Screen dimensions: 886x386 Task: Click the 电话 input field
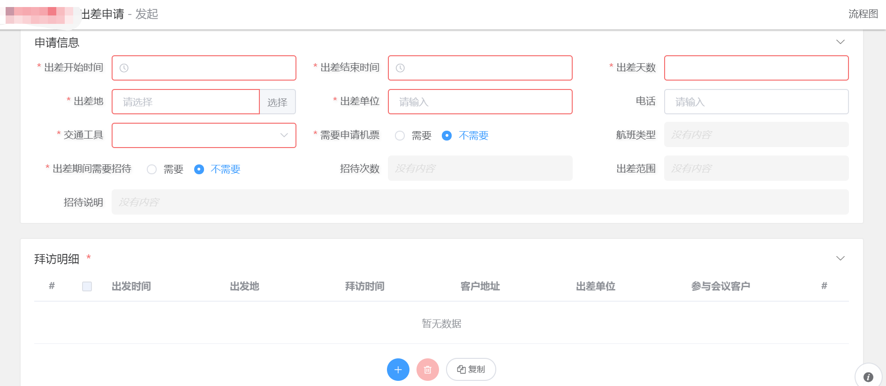click(757, 102)
